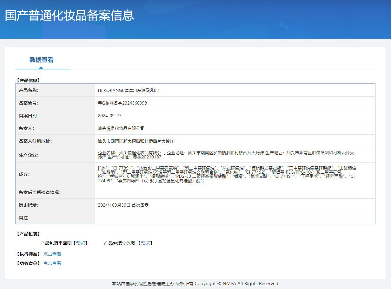Click the 生产企业 details text

tap(226, 155)
